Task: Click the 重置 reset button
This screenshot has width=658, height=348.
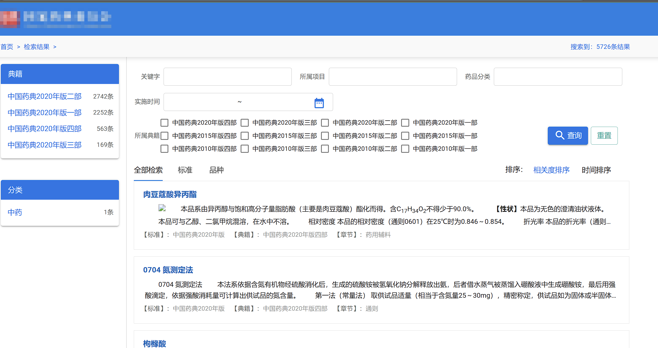Action: click(x=604, y=136)
